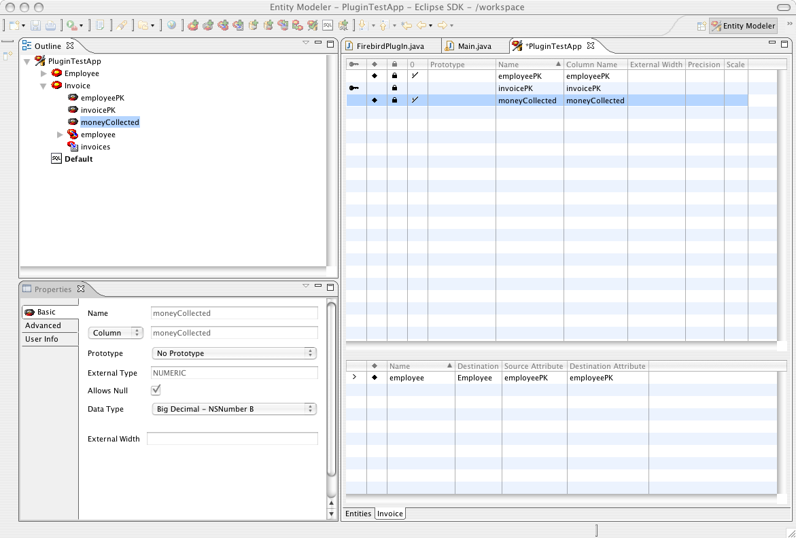This screenshot has width=796, height=538.
Task: Click the diamond header in relationships table
Action: 375,366
